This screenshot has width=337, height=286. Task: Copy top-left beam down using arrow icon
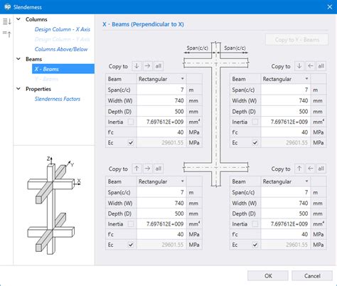pyautogui.click(x=137, y=66)
